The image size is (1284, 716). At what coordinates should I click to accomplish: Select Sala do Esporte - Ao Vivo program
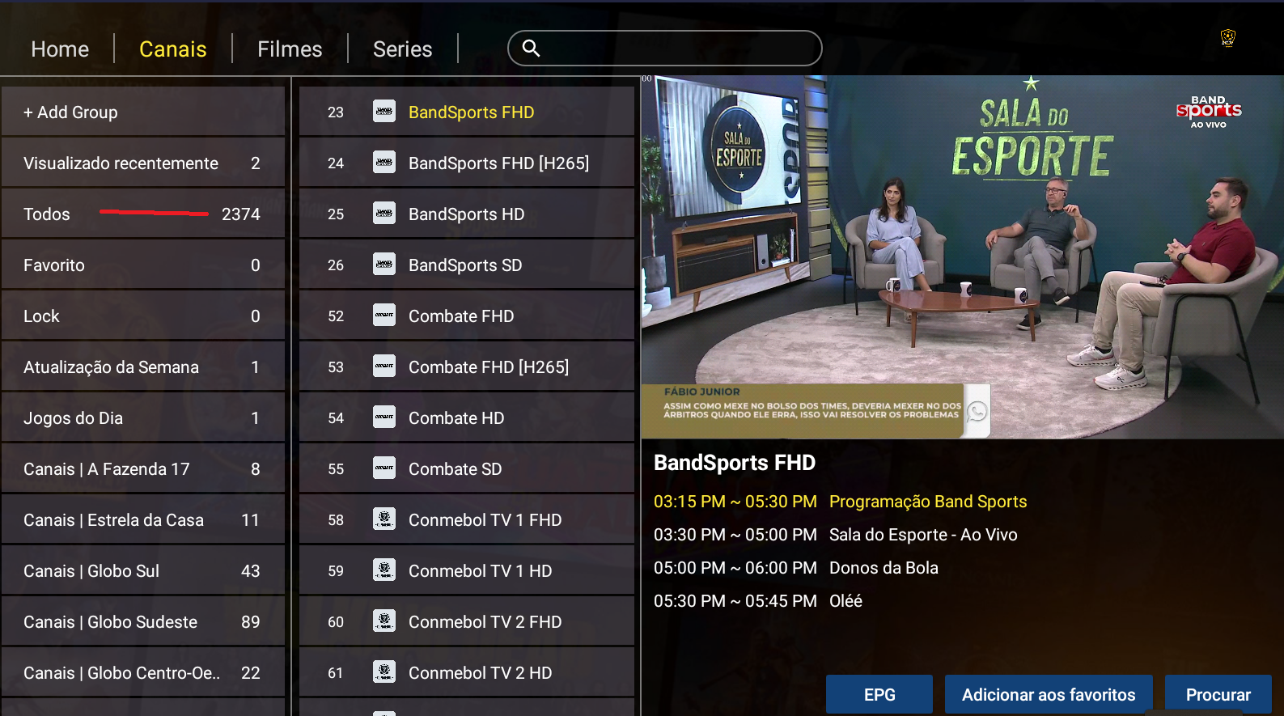coord(922,535)
